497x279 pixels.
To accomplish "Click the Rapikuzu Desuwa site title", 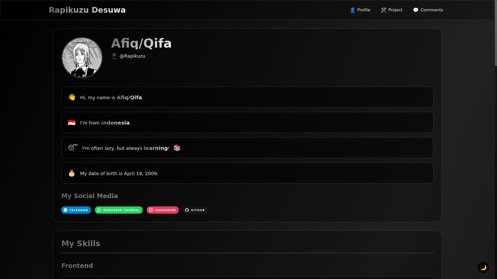I will (x=87, y=10).
